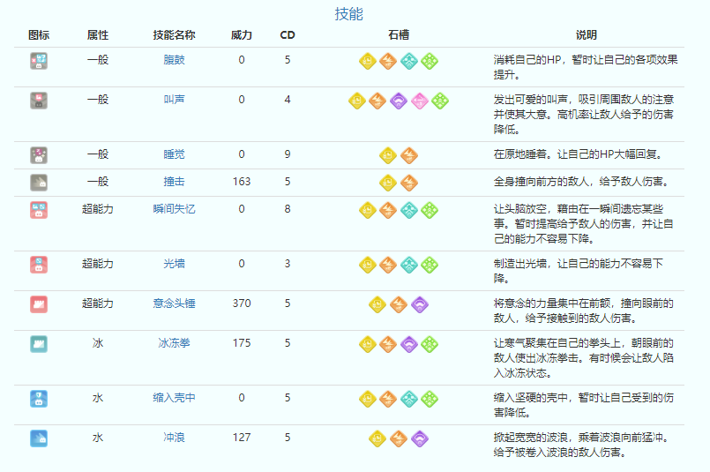
Task: Open the 光墙 skill link
Action: (174, 264)
